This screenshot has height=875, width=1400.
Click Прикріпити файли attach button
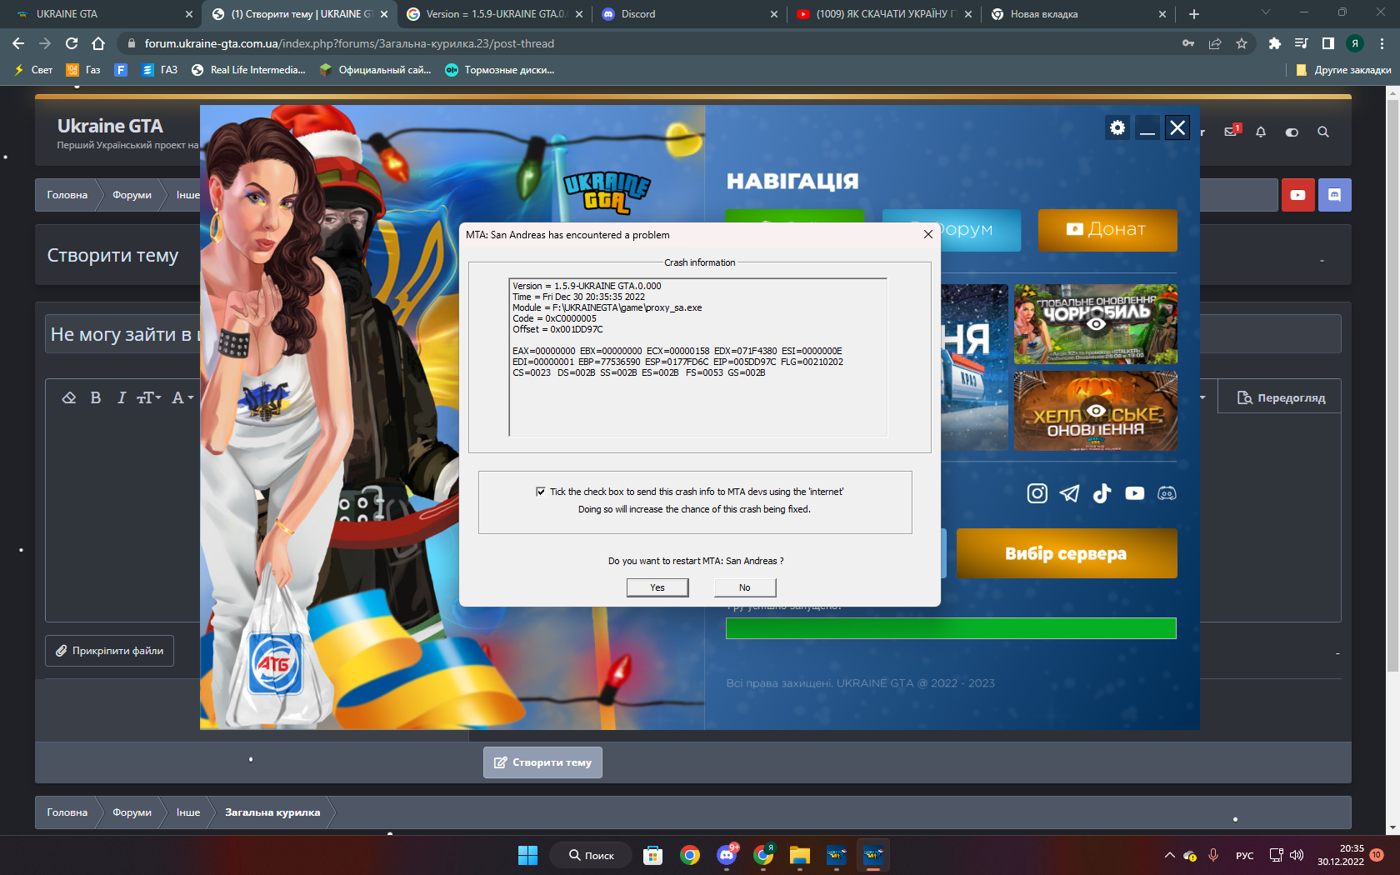tap(109, 651)
